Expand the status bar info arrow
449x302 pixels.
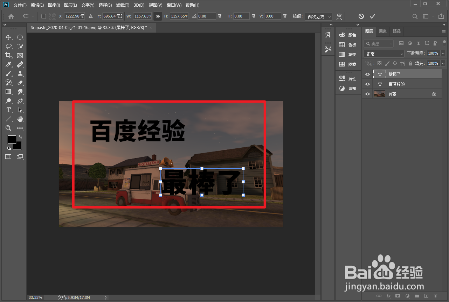106,297
